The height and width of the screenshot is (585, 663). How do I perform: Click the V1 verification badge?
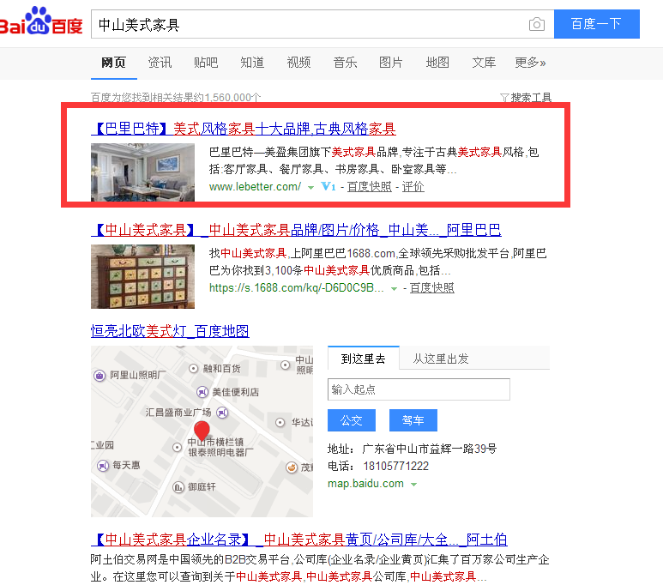(328, 186)
